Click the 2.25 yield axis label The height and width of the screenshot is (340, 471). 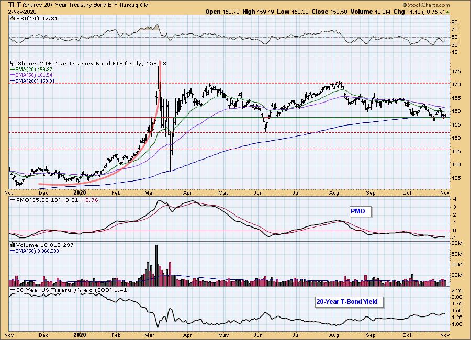(456, 290)
